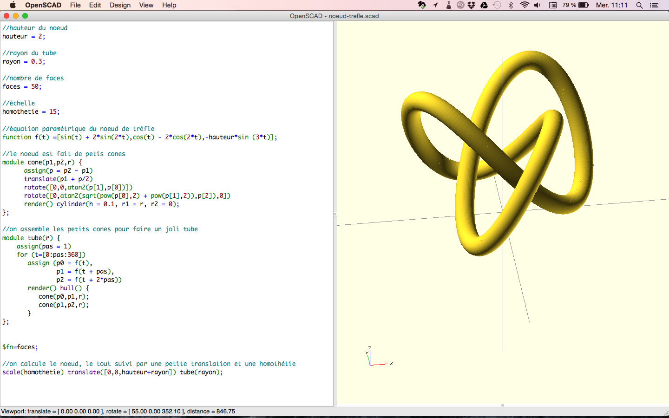Open the Time Machine menu bar icon
The height and width of the screenshot is (418, 669).
[x=497, y=5]
